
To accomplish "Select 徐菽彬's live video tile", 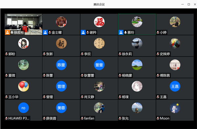I will click(x=24, y=24).
